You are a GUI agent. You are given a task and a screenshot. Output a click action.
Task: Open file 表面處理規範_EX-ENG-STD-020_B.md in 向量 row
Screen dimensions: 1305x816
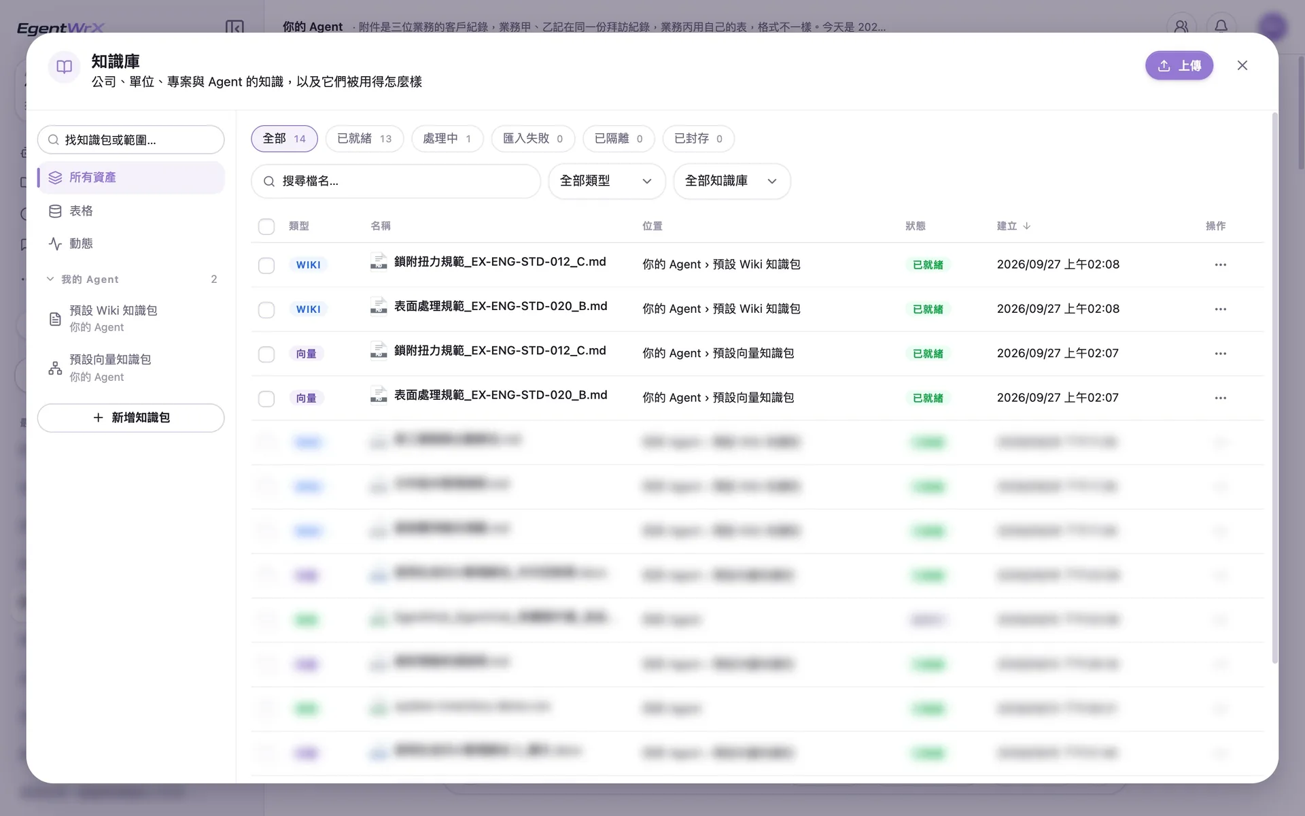click(500, 395)
